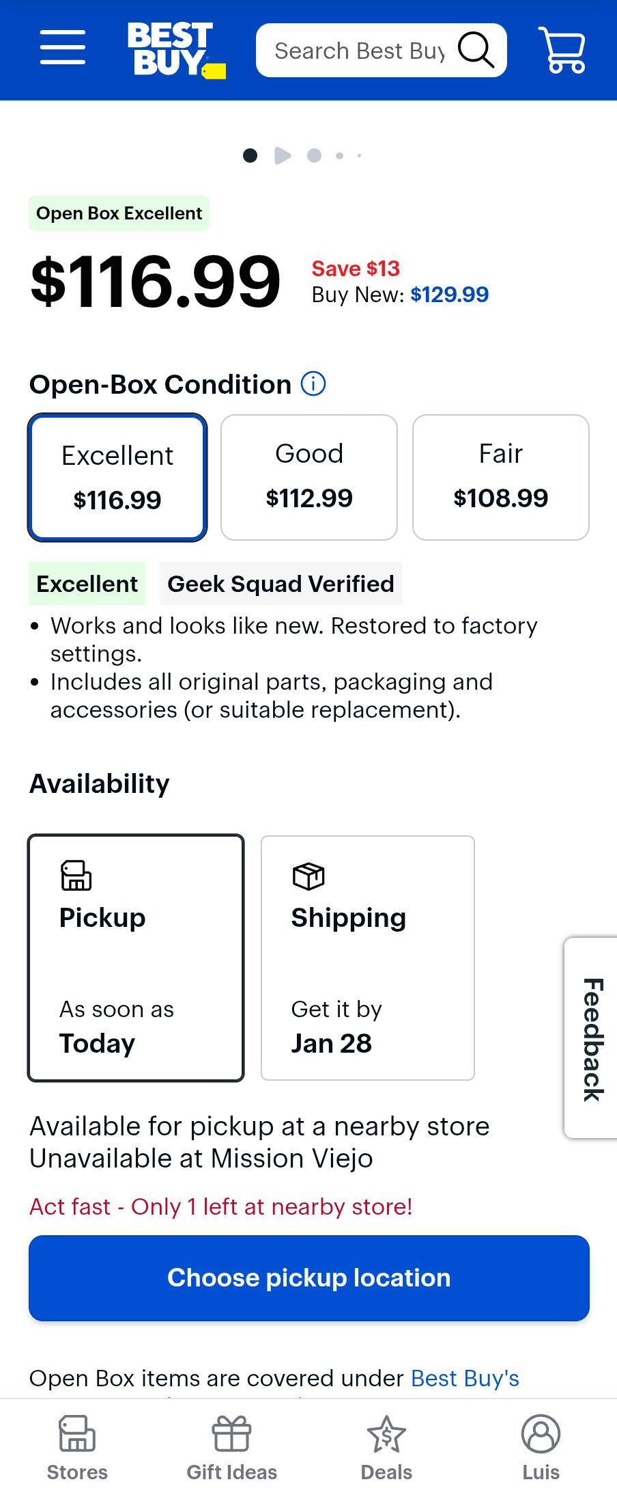Open the hamburger navigation menu
Screen dimensions: 617x1497
click(63, 48)
